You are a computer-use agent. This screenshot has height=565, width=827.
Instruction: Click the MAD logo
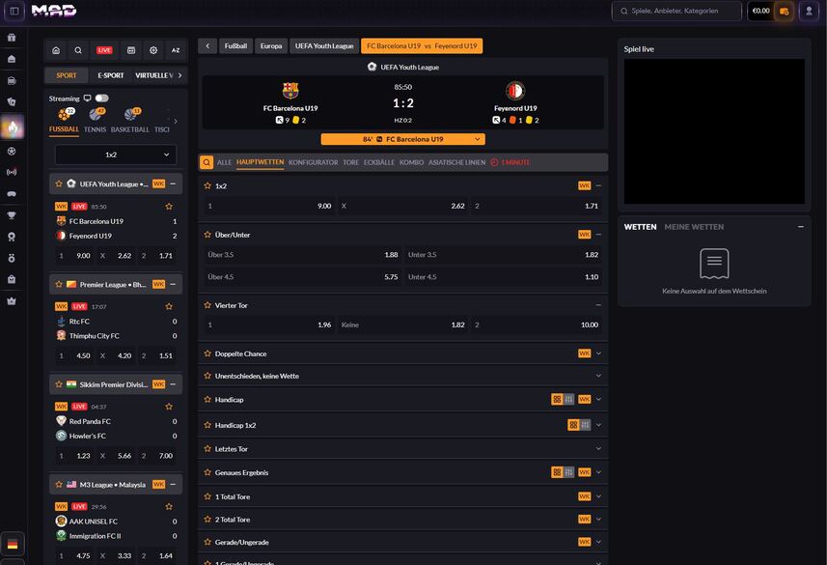click(x=54, y=11)
